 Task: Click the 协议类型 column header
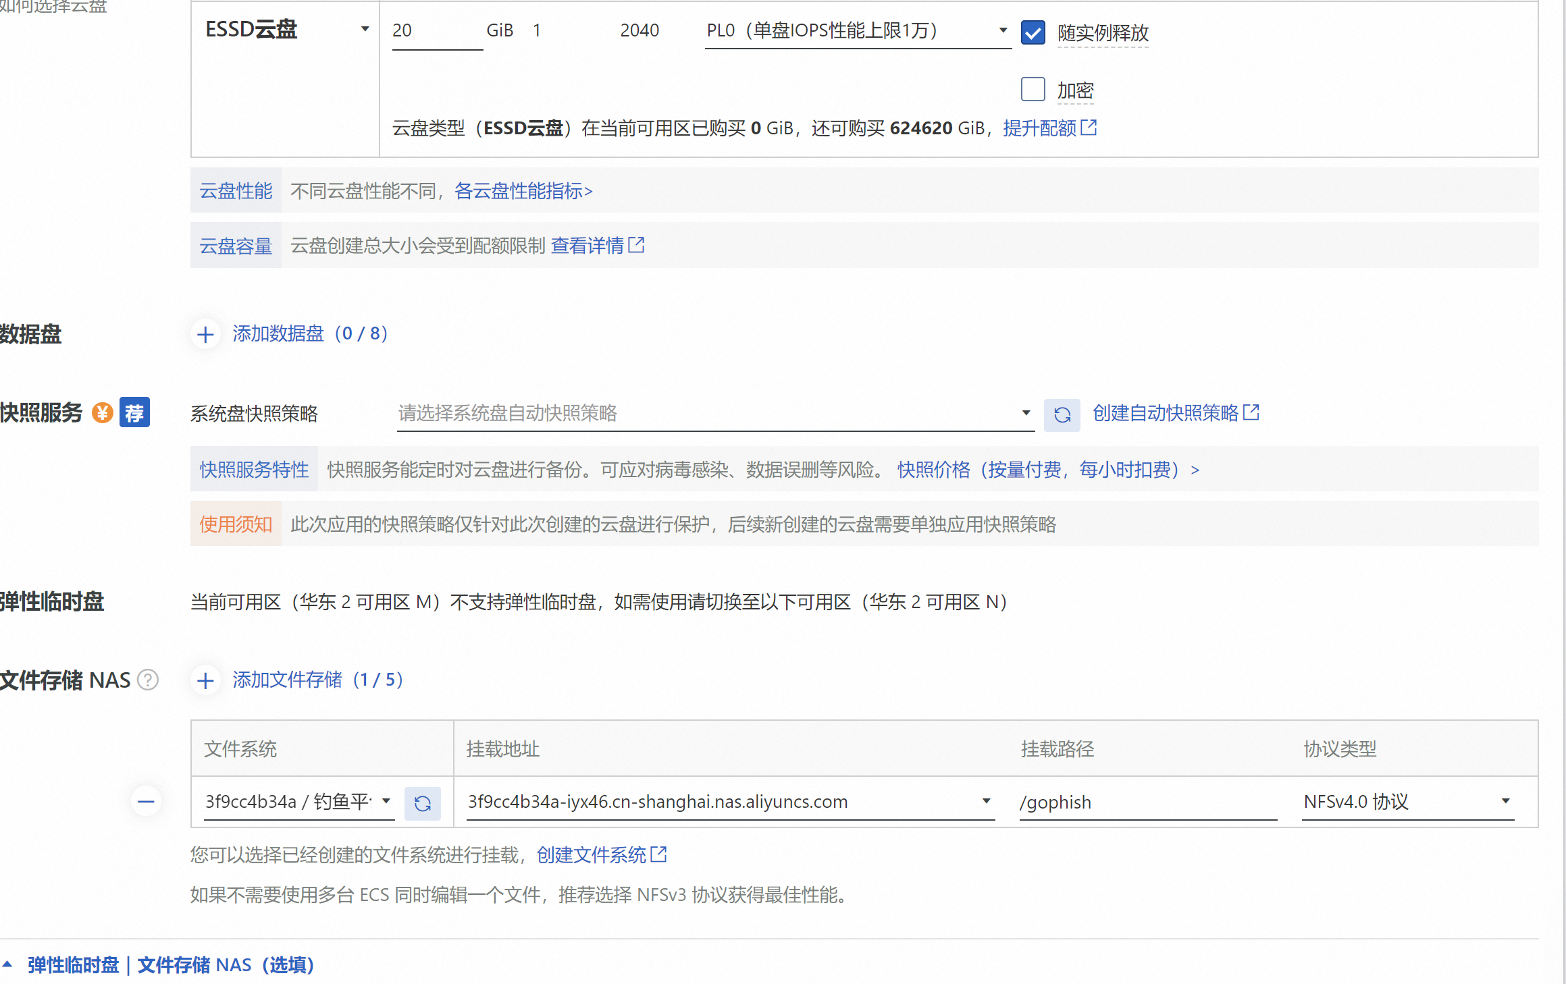coord(1340,749)
